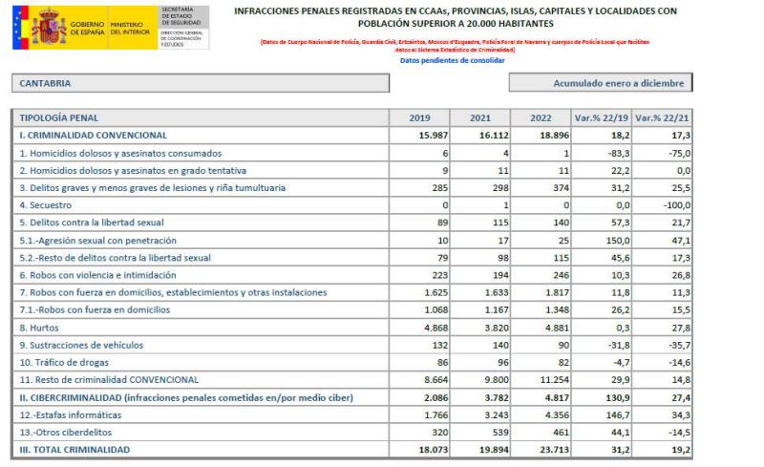Click '6. Robos con violencia e intimidación' label
This screenshot has width=764, height=467.
point(98,275)
